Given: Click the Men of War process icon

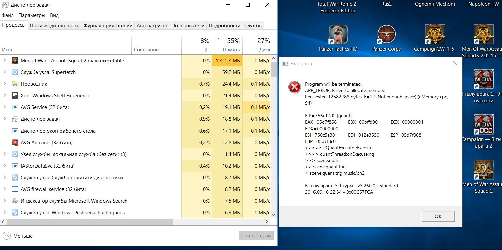Looking at the screenshot, I should [15, 60].
